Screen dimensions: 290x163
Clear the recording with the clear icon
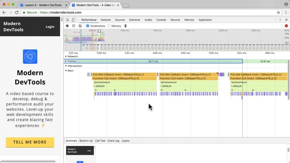[80, 26]
